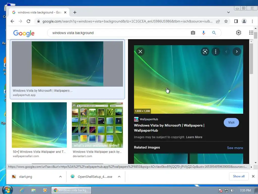
Task: Click the preview panel scrollbar thumb
Action: pos(251,59)
